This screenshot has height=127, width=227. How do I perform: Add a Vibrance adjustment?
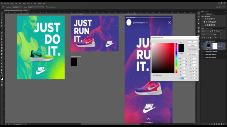[x=214, y=19]
